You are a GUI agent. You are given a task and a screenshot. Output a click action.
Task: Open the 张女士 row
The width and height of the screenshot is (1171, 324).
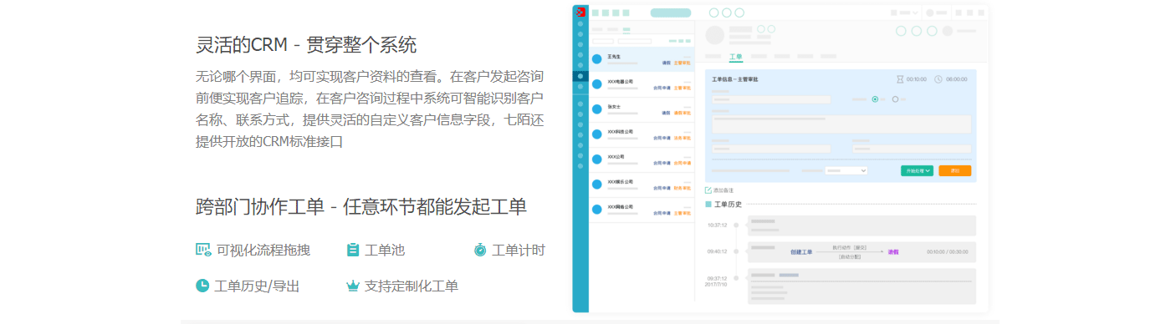click(x=642, y=109)
